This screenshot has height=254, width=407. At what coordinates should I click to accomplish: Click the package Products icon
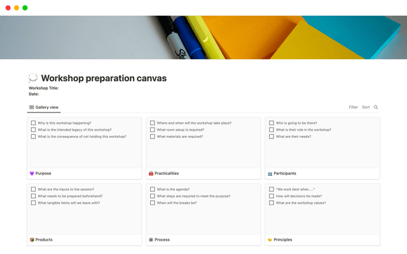tap(32, 239)
